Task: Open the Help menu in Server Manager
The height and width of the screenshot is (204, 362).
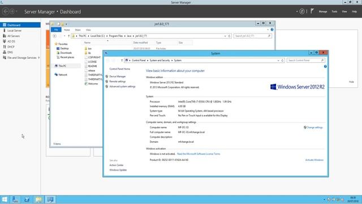Action: click(x=354, y=11)
